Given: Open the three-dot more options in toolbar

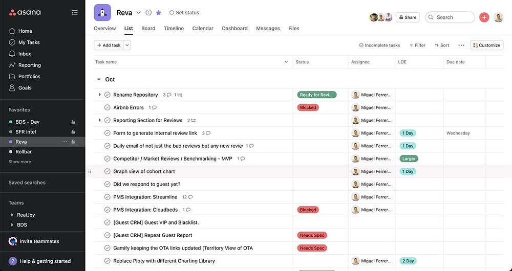Looking at the screenshot, I should coord(461,46).
